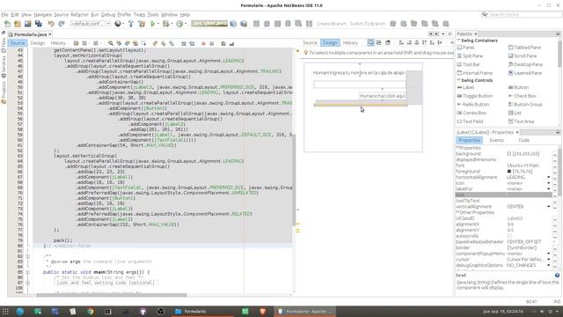Switch to History tab in right editor

(x=350, y=43)
